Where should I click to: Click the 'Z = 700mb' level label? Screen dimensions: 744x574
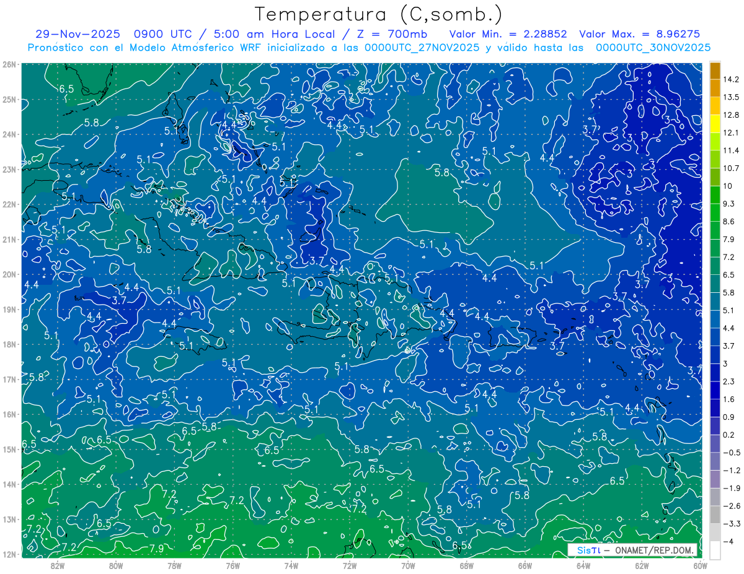pos(392,33)
